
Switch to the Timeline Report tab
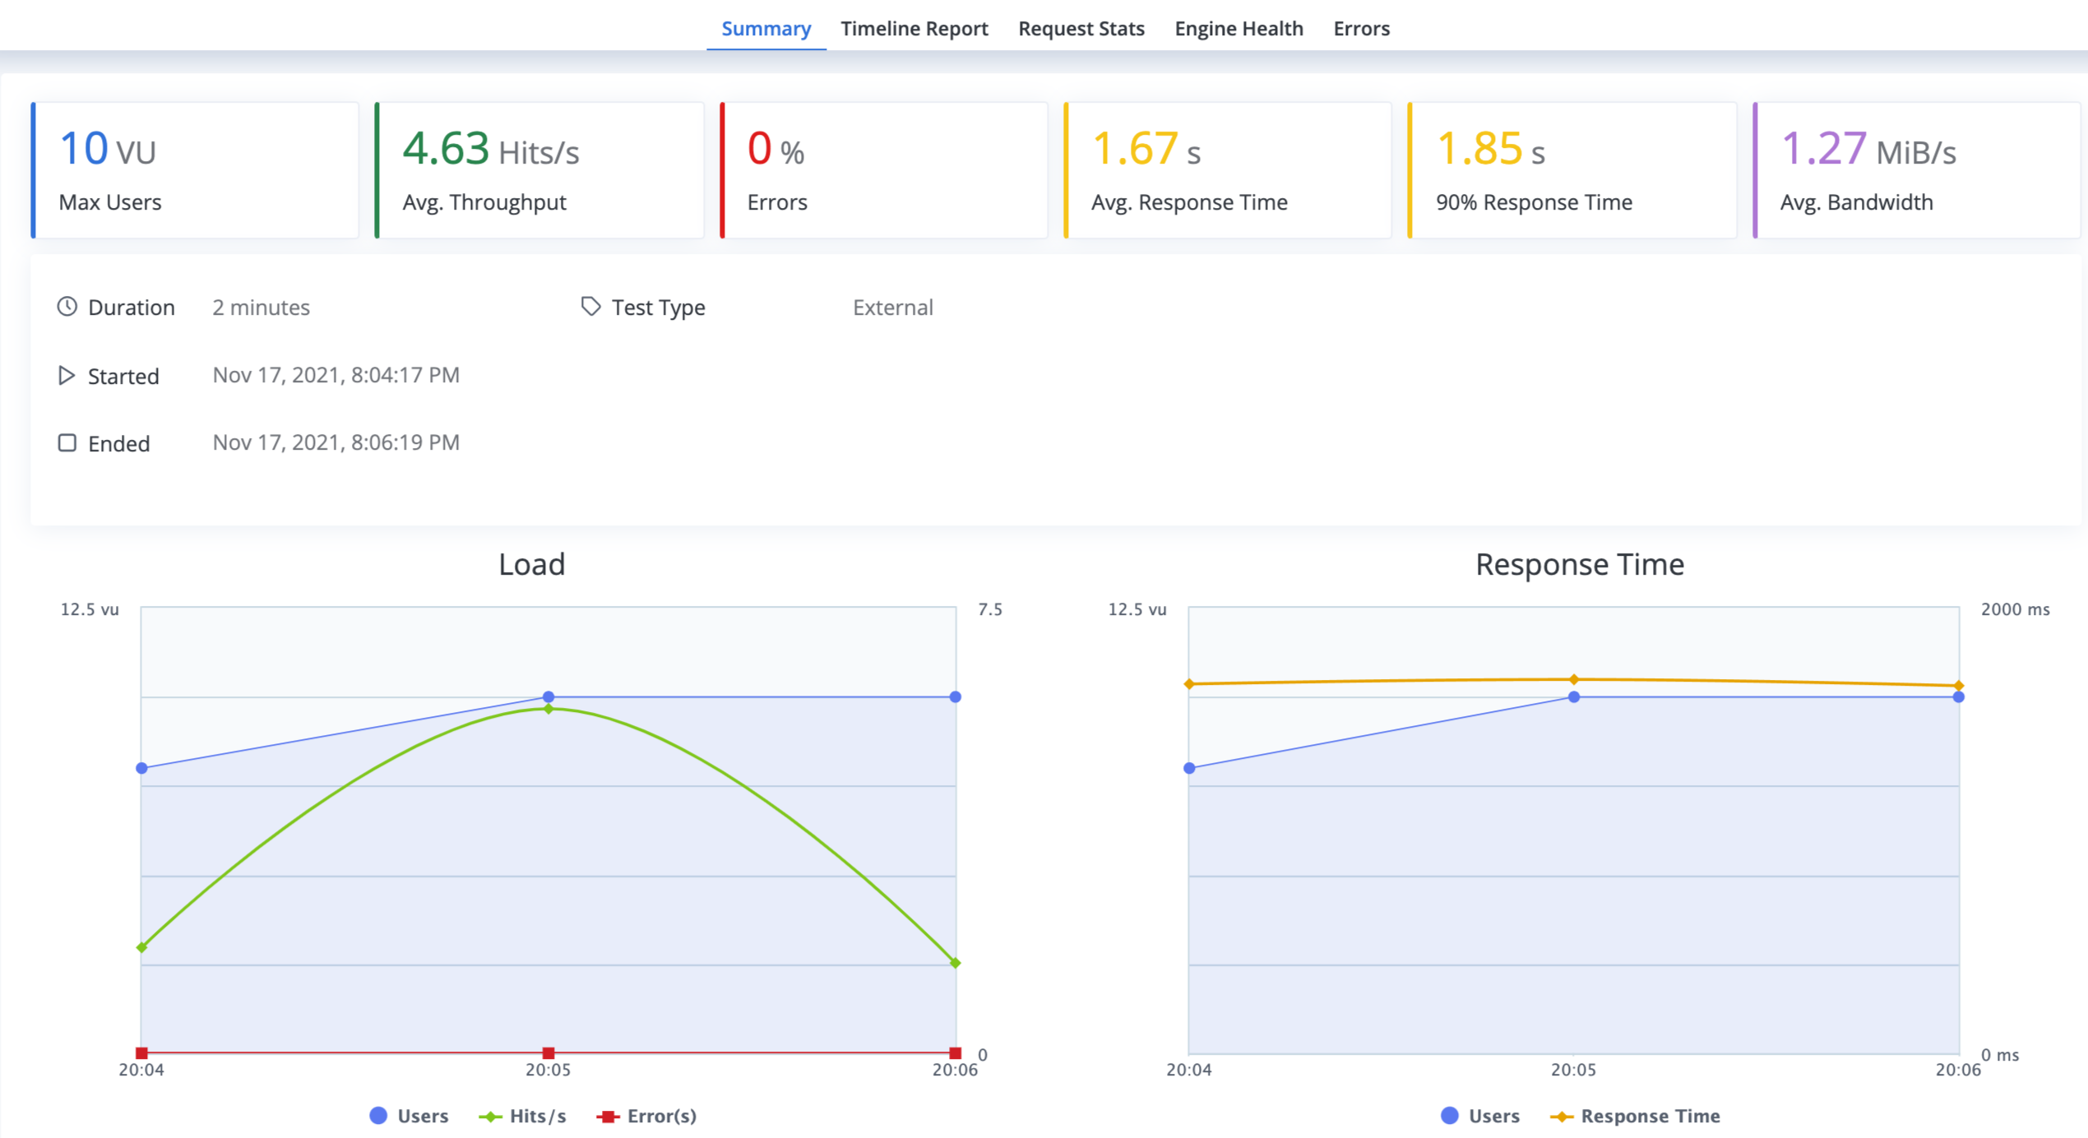pyautogui.click(x=914, y=29)
